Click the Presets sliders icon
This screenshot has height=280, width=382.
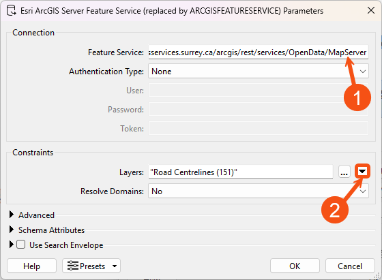coord(73,266)
